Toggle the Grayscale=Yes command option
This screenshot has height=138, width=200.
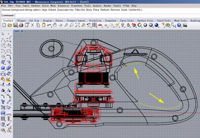pos(65,10)
